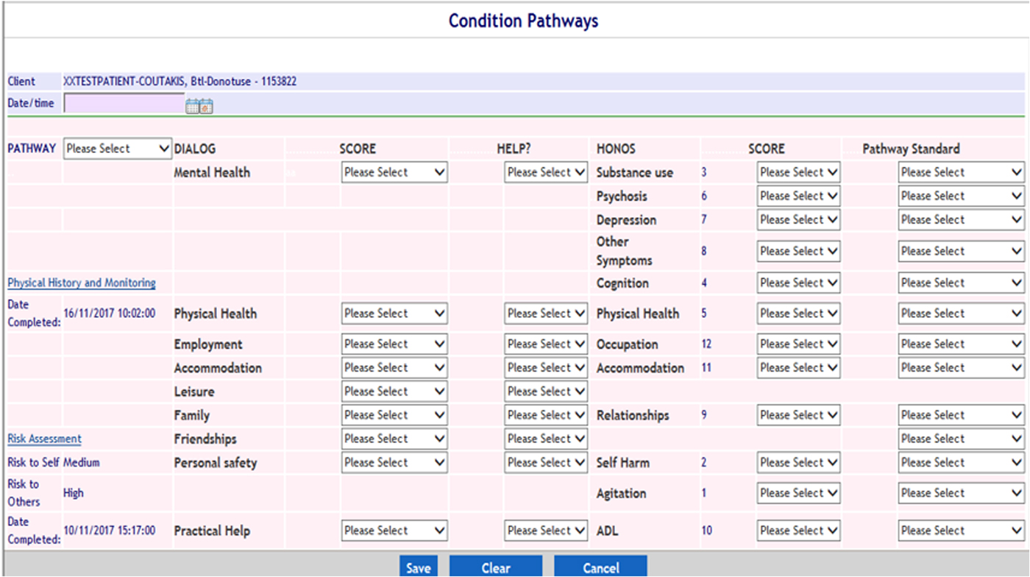This screenshot has width=1030, height=577.
Task: Open the PATHWAY dropdown
Action: click(118, 149)
